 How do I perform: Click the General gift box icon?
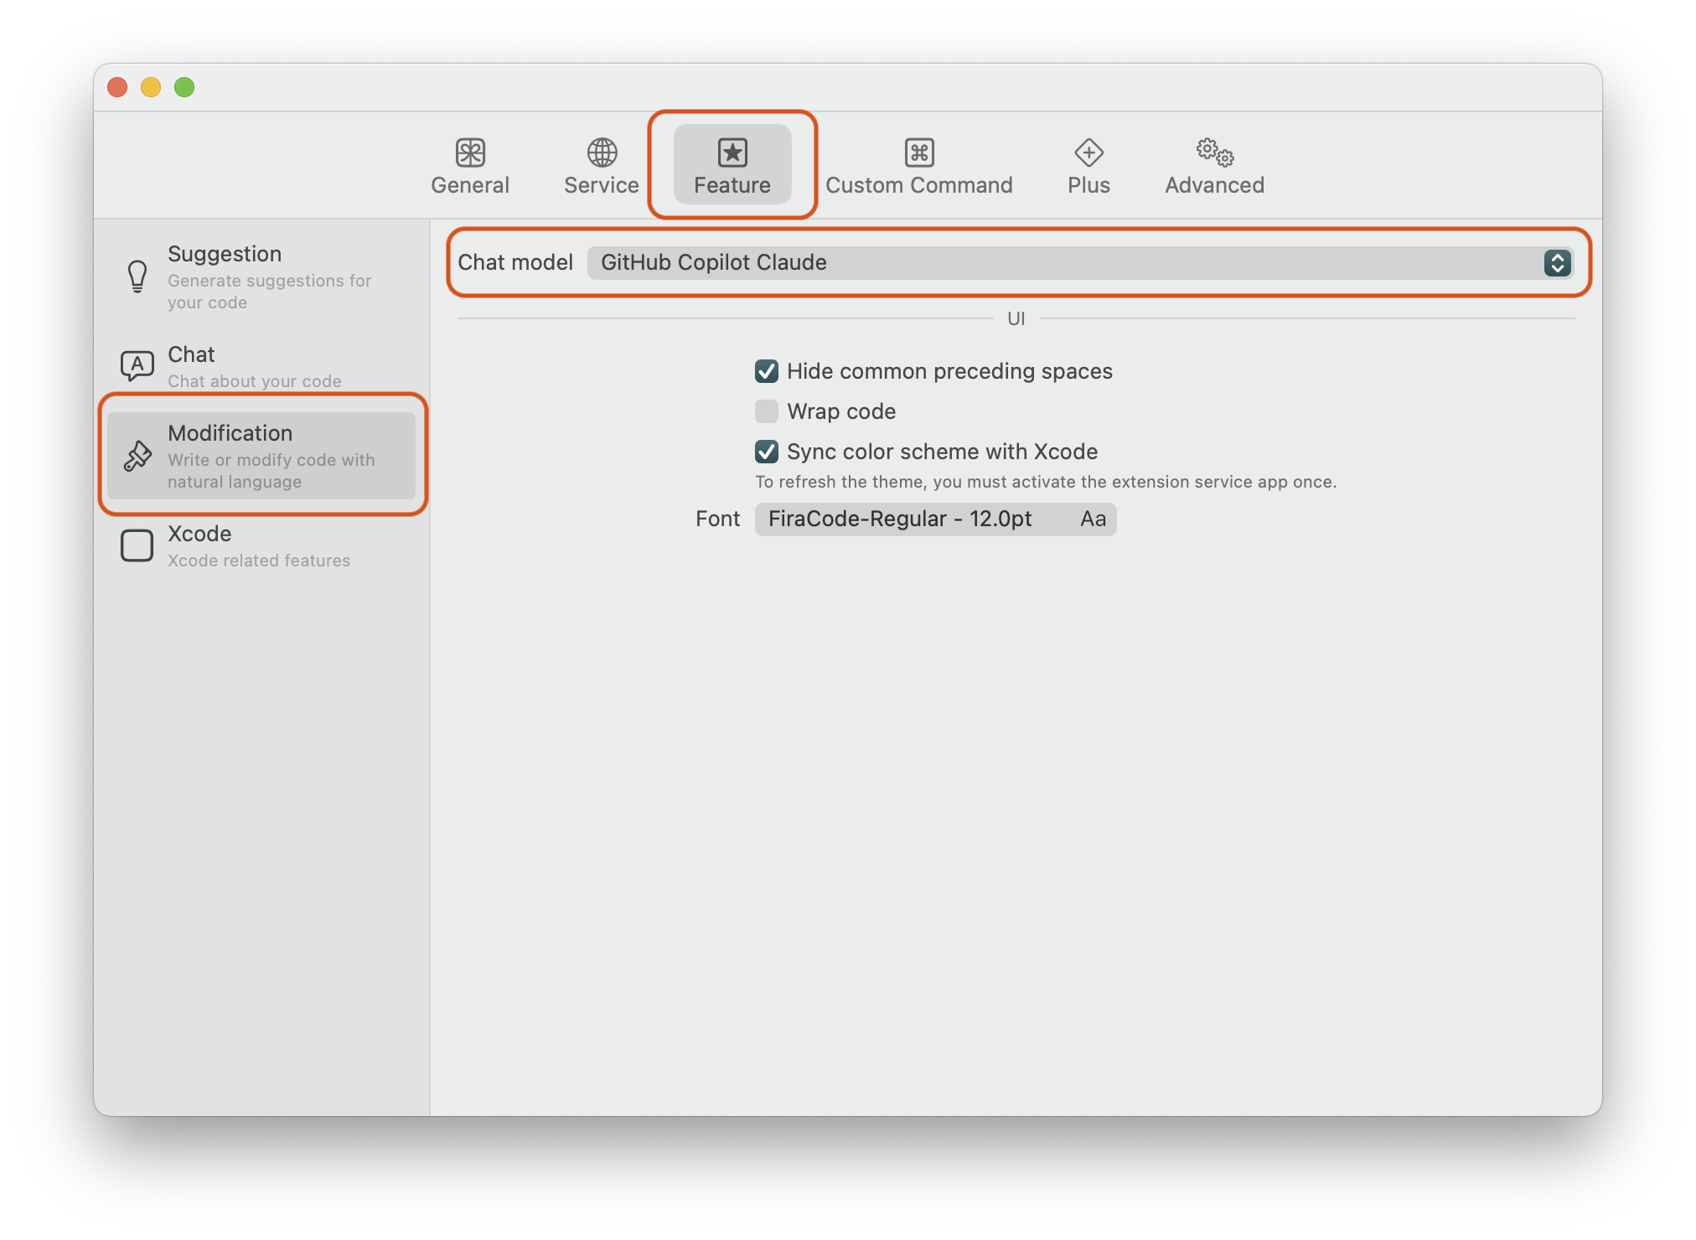click(470, 153)
